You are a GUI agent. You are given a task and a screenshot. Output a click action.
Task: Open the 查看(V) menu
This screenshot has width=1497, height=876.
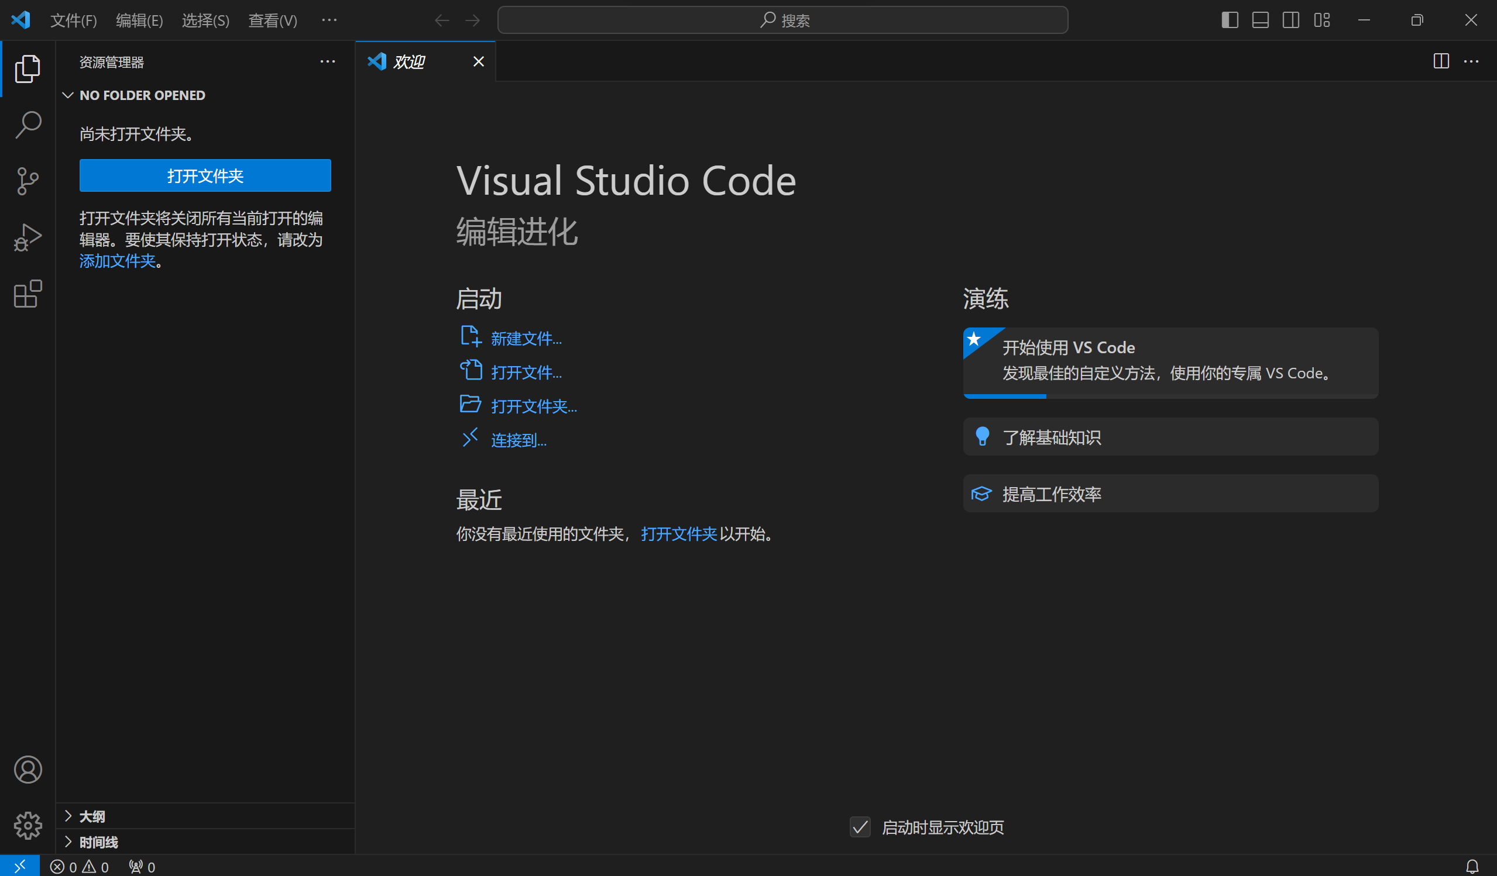tap(273, 21)
